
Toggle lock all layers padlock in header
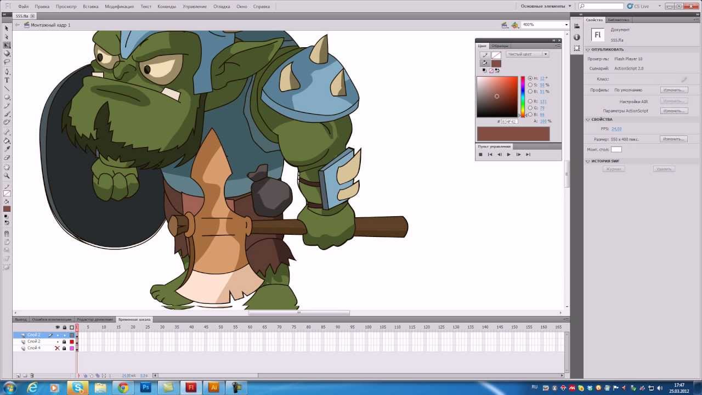click(64, 328)
